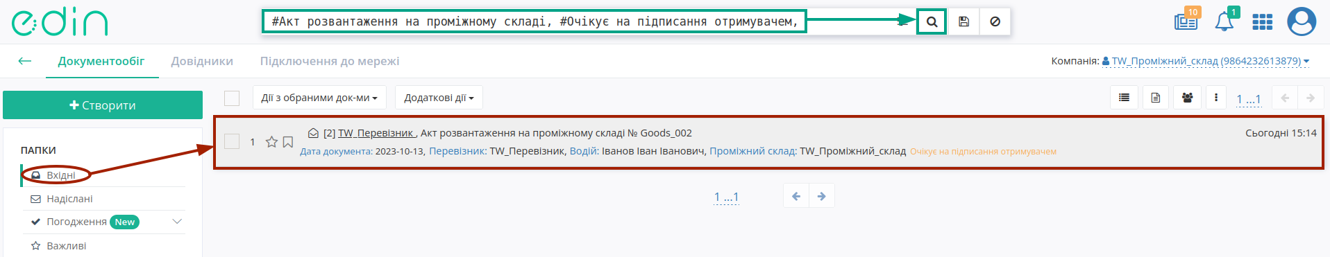Open the Погодження folder
Image resolution: width=1330 pixels, height=257 pixels.
point(76,222)
